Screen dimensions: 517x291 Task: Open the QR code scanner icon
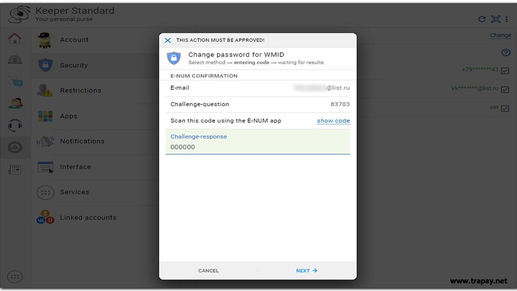coord(496,19)
